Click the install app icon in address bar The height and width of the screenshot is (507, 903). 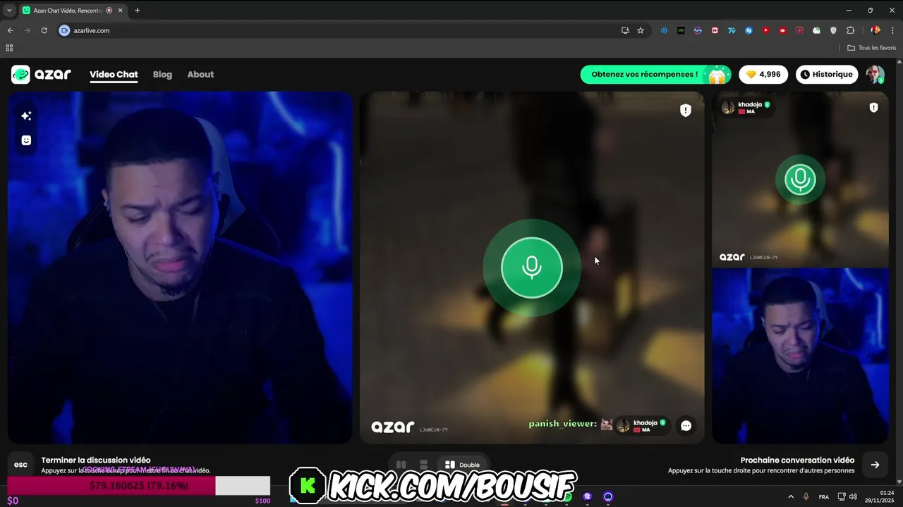pos(625,30)
